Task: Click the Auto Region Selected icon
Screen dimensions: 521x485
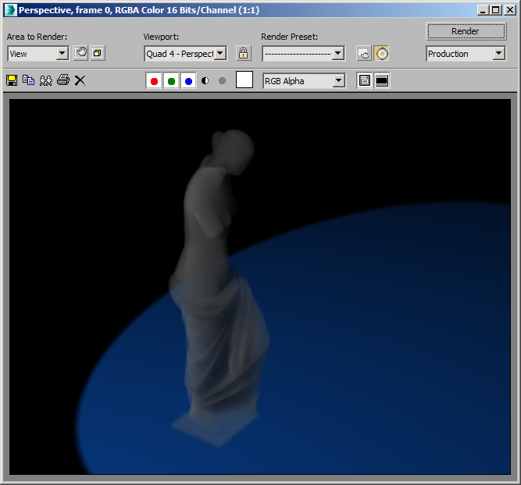Action: (98, 53)
